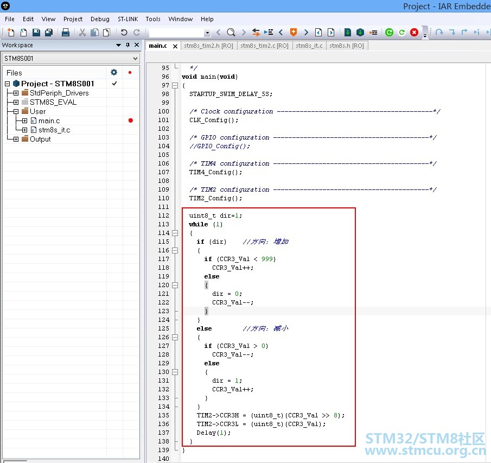Viewport: 491px width, 463px height.
Task: Open the Project menu
Action: point(73,19)
